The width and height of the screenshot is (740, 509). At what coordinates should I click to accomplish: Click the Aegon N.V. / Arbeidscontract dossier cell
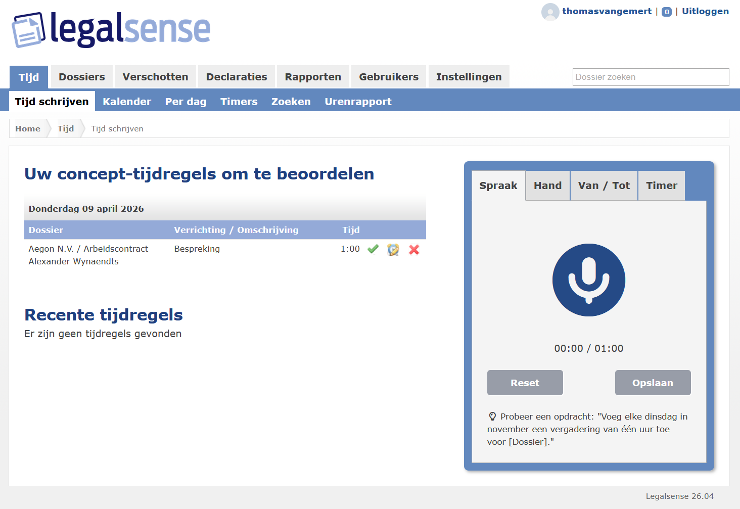click(x=88, y=255)
